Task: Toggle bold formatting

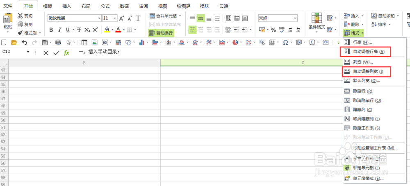Action: [x=51, y=30]
